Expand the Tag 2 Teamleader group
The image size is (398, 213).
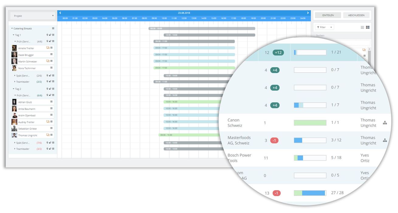pyautogui.click(x=15, y=149)
